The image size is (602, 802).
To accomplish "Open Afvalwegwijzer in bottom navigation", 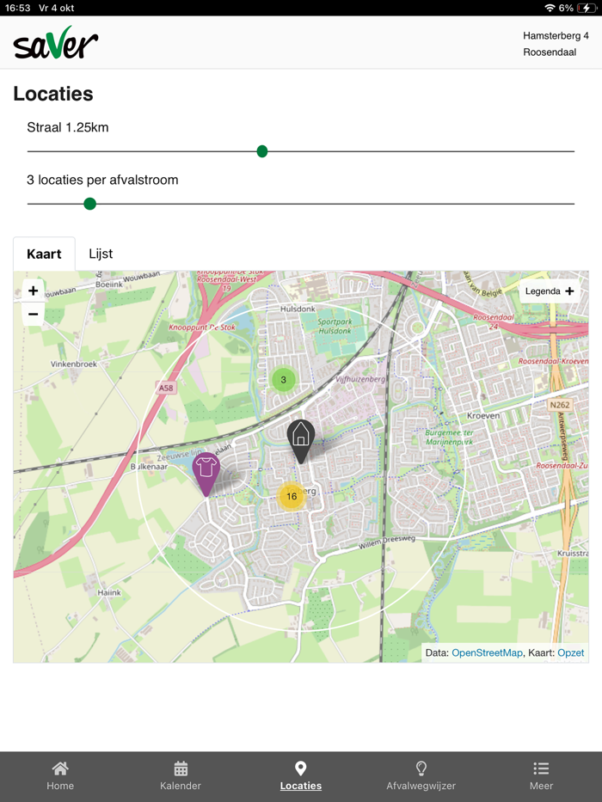I will pos(421,776).
